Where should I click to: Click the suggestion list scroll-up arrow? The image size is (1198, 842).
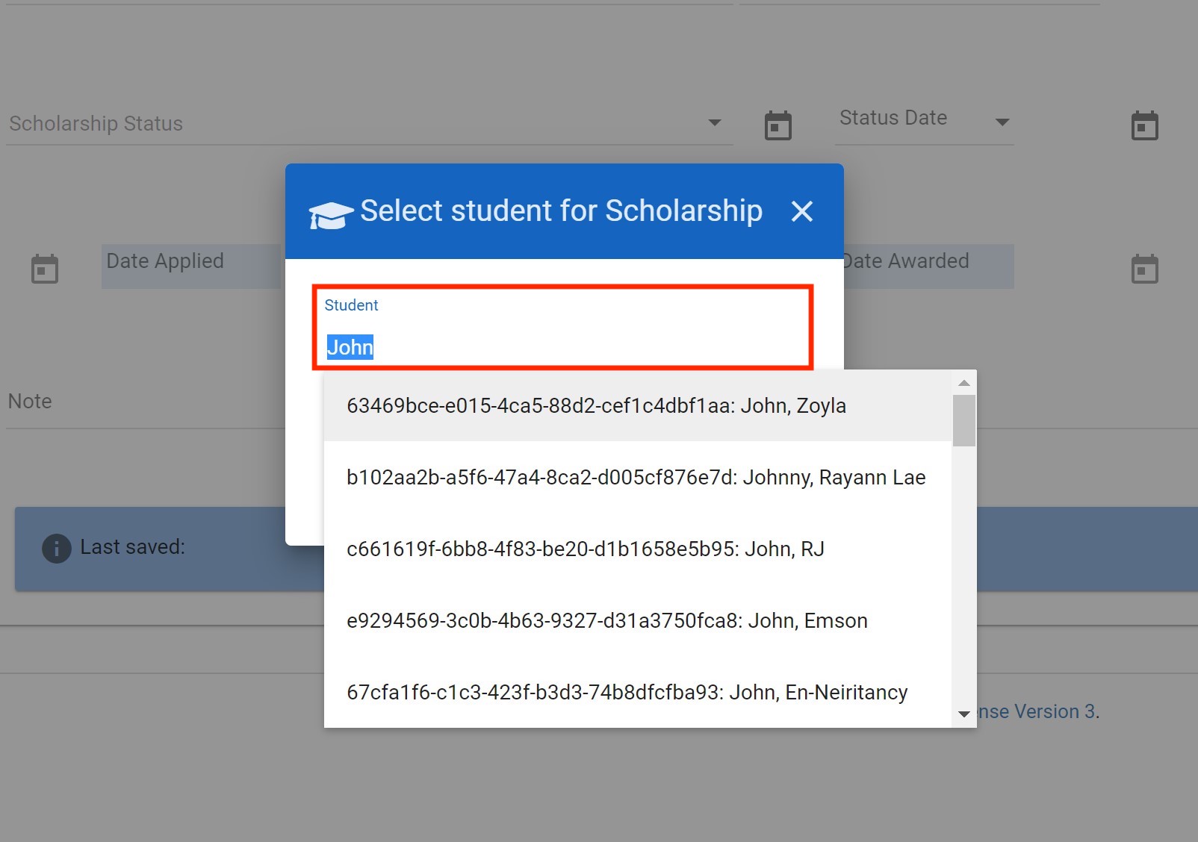963,383
